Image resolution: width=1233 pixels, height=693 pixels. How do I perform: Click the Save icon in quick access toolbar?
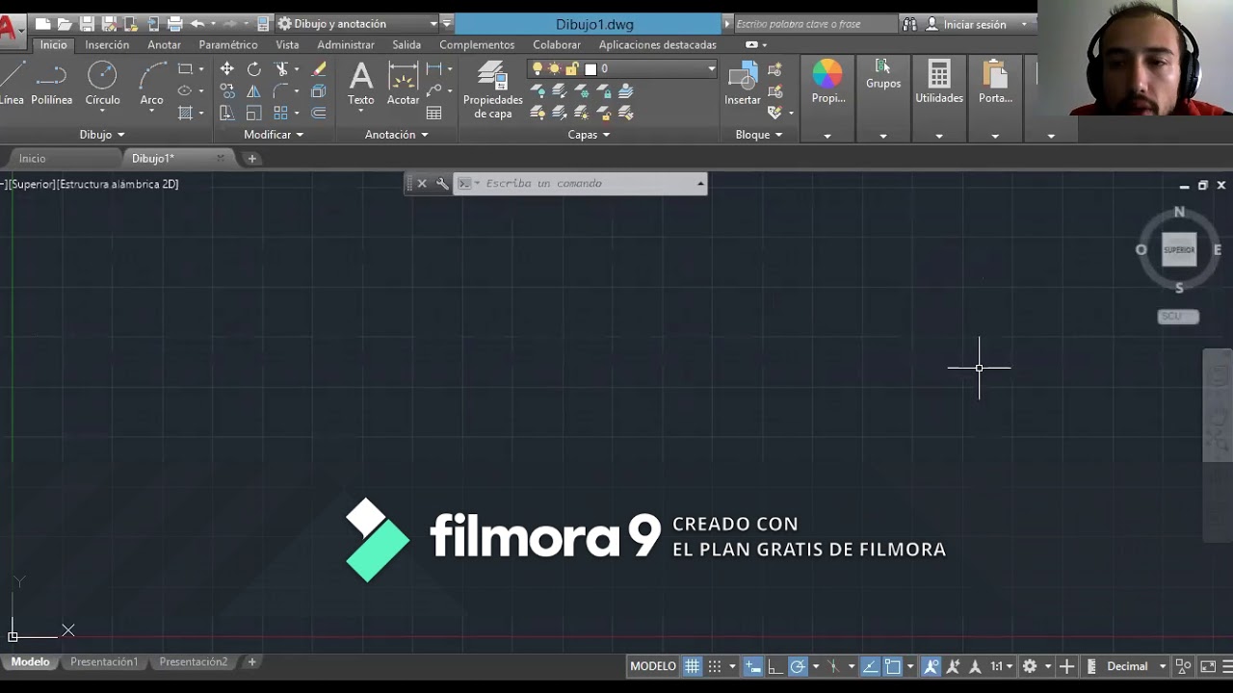tap(87, 24)
